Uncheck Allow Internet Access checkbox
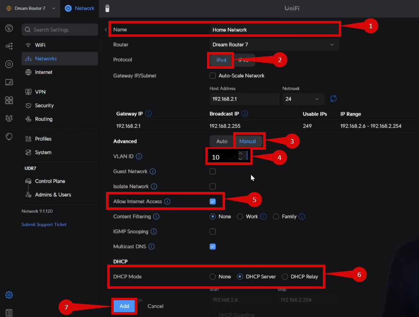This screenshot has width=419, height=317. coord(213,201)
